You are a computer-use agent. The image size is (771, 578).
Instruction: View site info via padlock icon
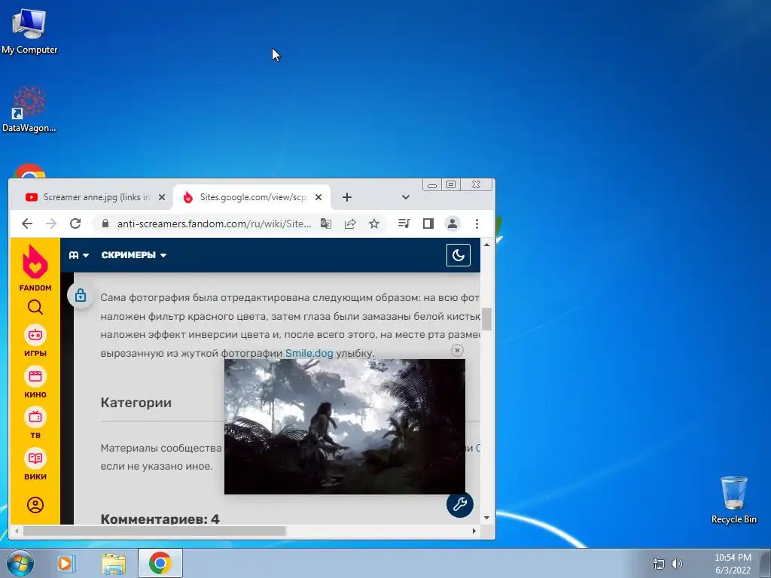105,224
